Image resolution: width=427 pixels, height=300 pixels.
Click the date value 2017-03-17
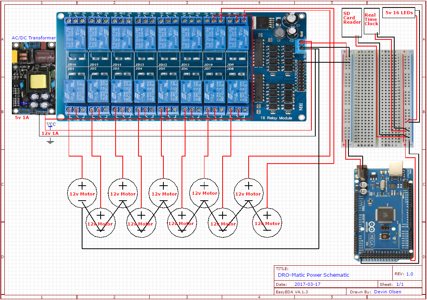[x=307, y=284]
